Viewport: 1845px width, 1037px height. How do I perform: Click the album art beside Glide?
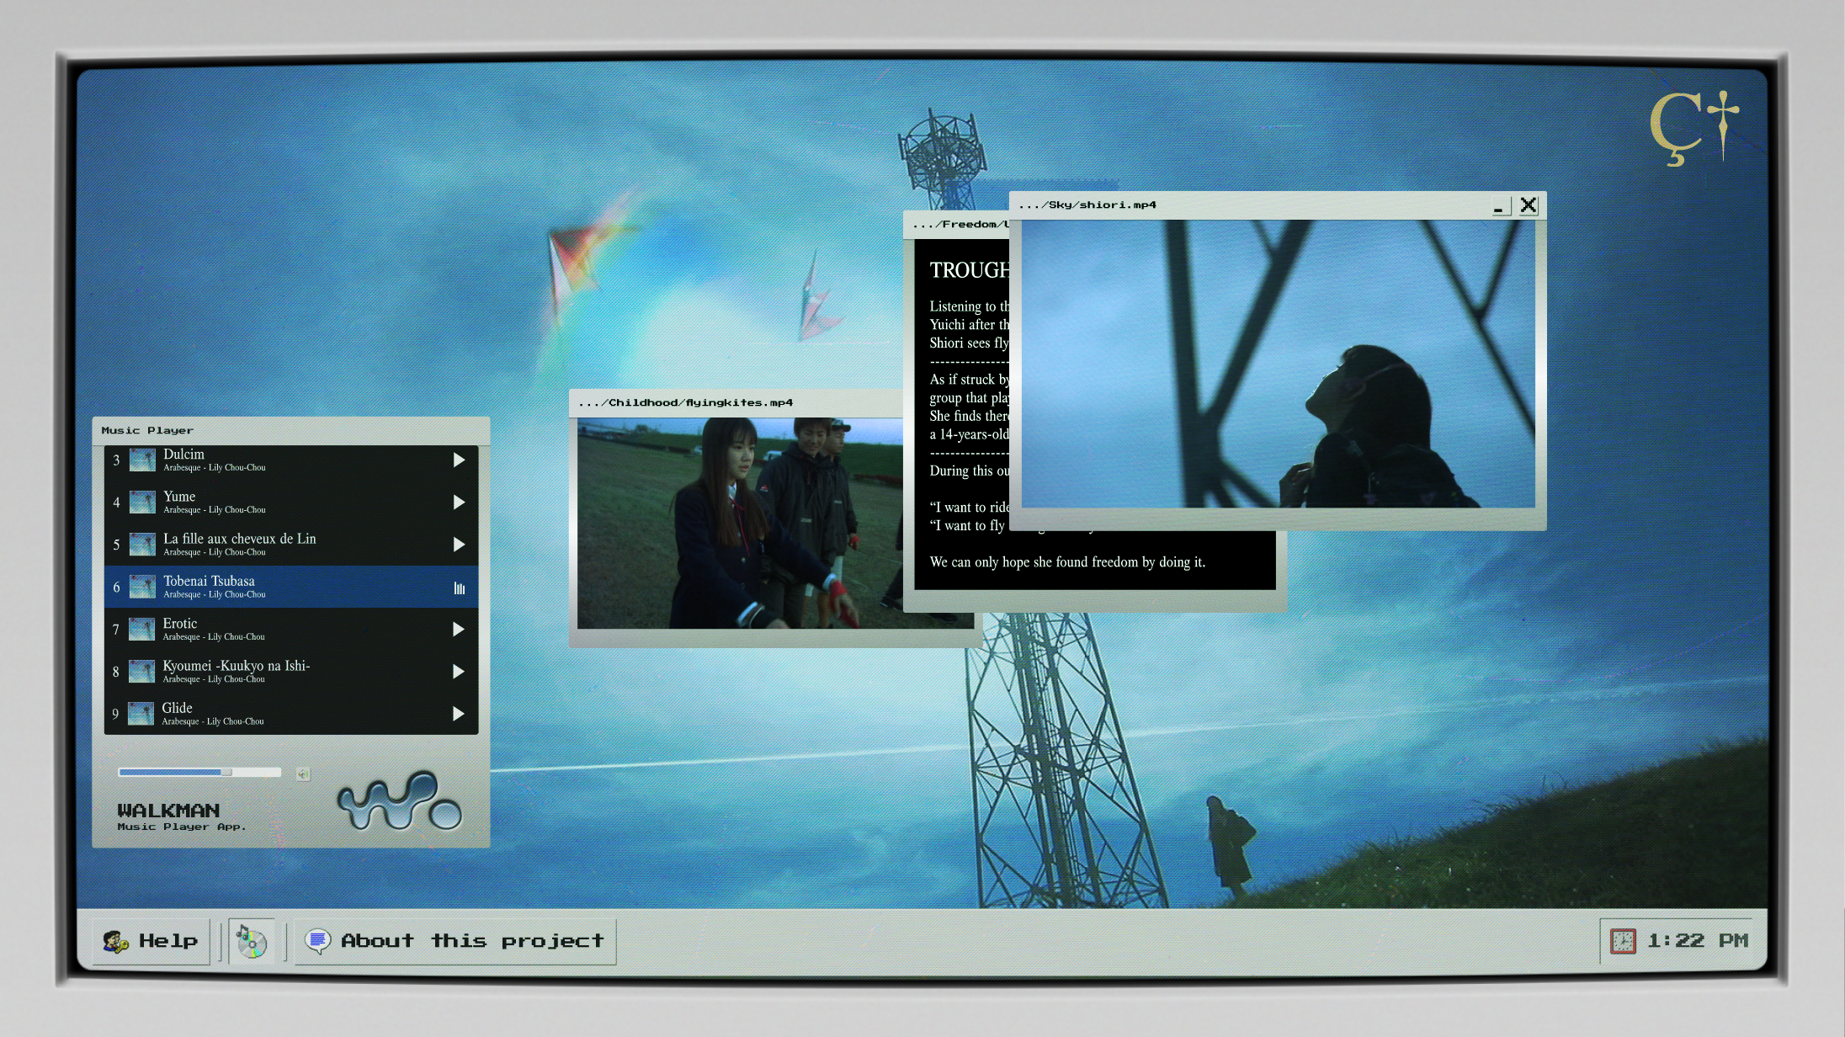pyautogui.click(x=141, y=714)
